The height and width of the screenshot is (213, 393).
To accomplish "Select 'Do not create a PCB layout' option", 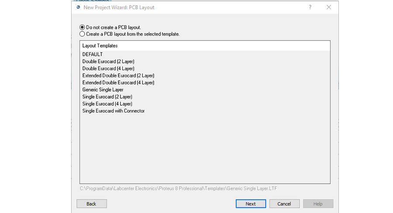I will pyautogui.click(x=82, y=27).
